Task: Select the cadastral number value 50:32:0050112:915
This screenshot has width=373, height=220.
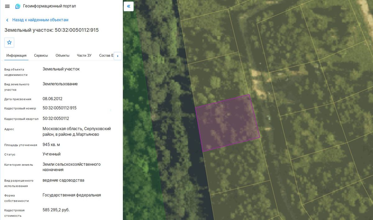Action: (x=59, y=108)
